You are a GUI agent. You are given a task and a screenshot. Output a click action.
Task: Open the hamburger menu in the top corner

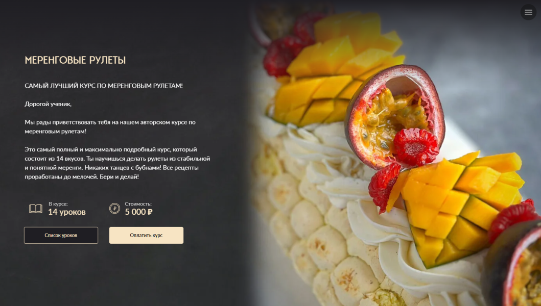[x=528, y=12]
